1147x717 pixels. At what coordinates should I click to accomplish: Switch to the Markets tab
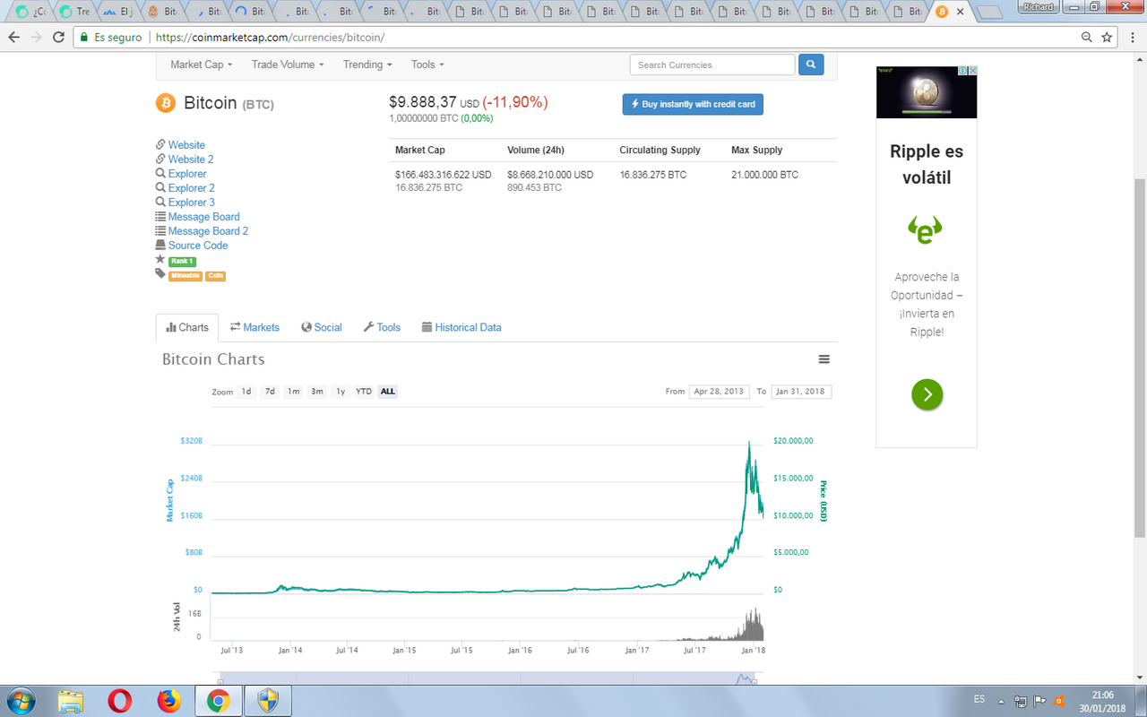254,327
